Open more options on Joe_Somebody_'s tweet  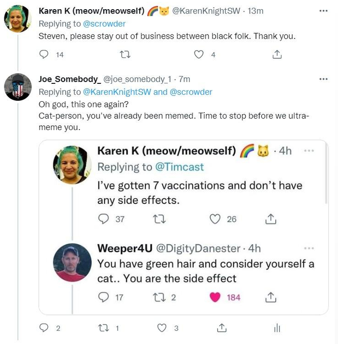pyautogui.click(x=323, y=79)
